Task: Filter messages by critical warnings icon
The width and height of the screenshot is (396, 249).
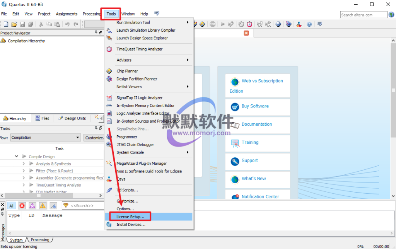Action: (32, 206)
